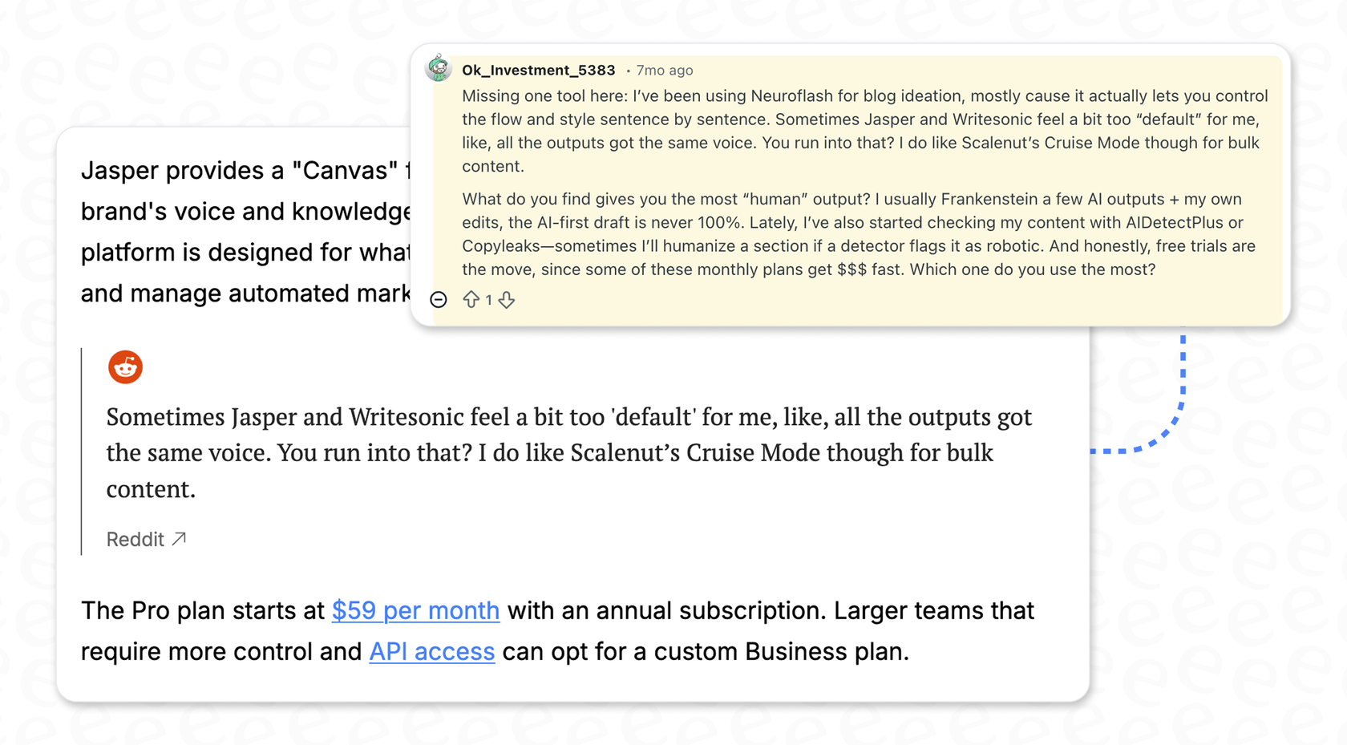Collapse the comment thread with minus icon
The width and height of the screenshot is (1347, 745).
pyautogui.click(x=439, y=300)
